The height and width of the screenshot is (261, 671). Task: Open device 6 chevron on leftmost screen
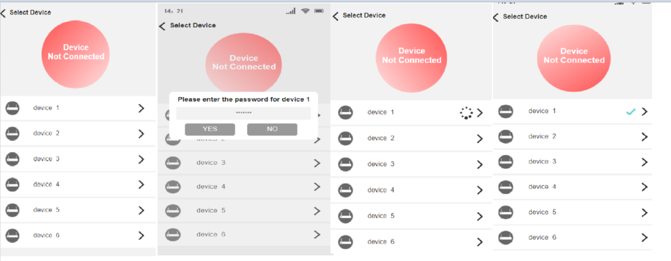142,236
